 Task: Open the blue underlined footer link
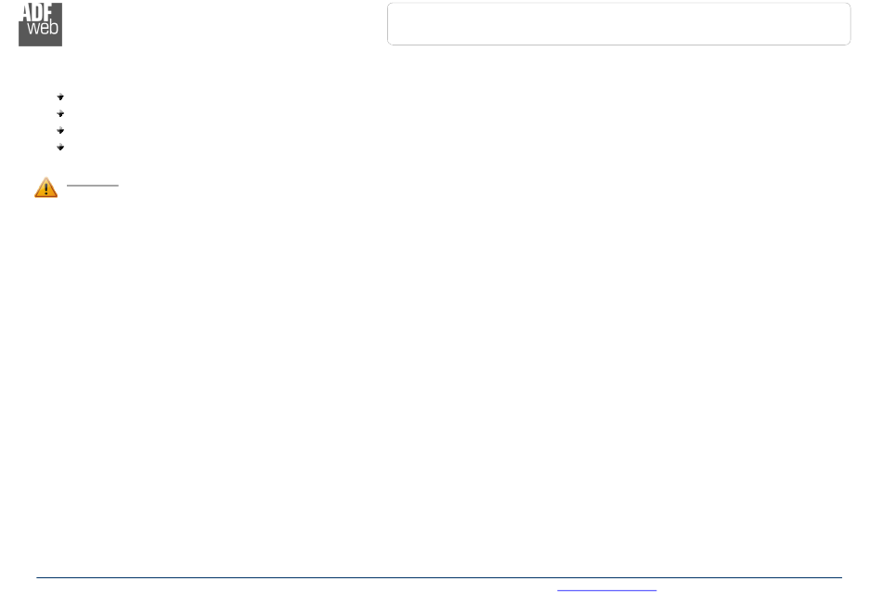(606, 590)
